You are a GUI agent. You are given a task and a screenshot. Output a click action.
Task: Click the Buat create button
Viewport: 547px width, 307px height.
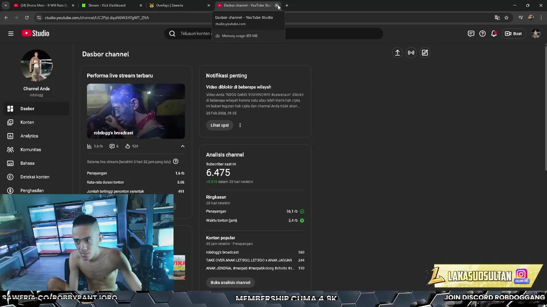click(x=513, y=34)
